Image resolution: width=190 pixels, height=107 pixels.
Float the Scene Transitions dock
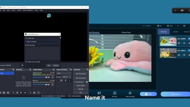pyautogui.click(x=71, y=70)
